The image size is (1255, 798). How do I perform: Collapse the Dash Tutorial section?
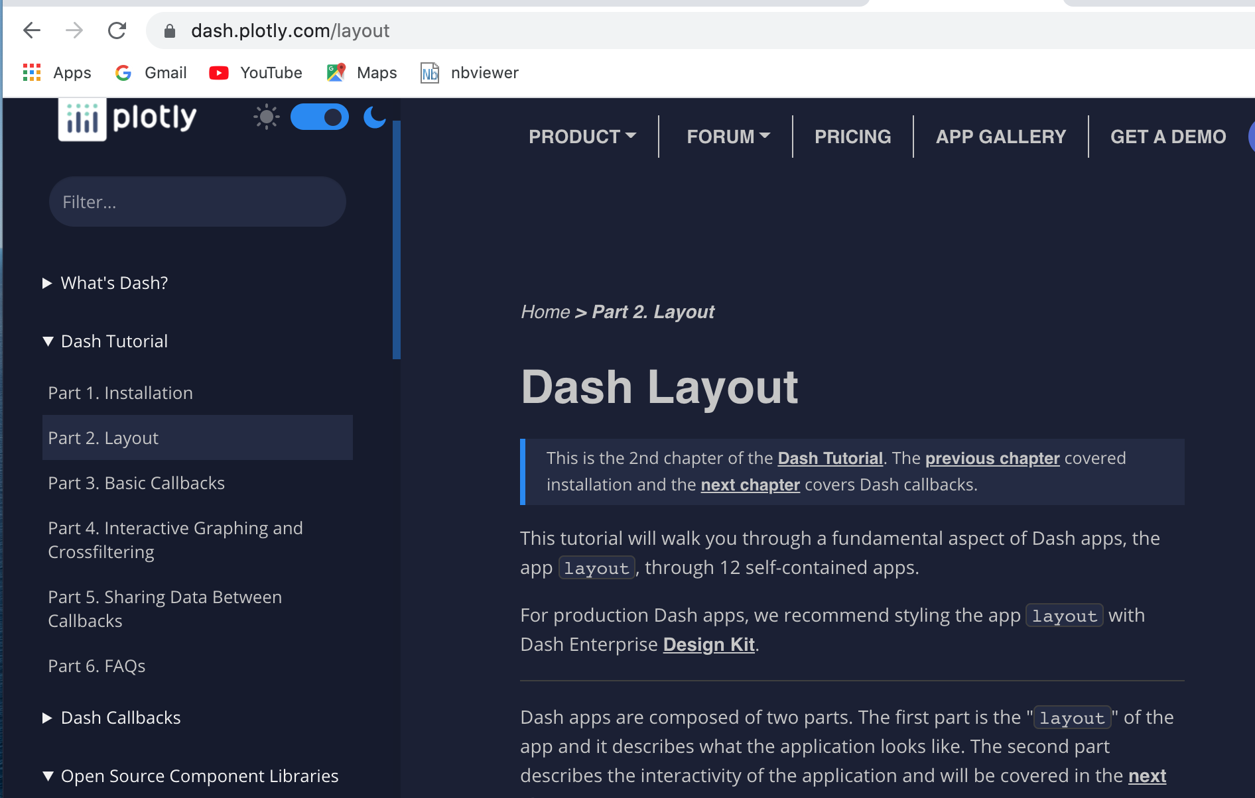click(105, 341)
